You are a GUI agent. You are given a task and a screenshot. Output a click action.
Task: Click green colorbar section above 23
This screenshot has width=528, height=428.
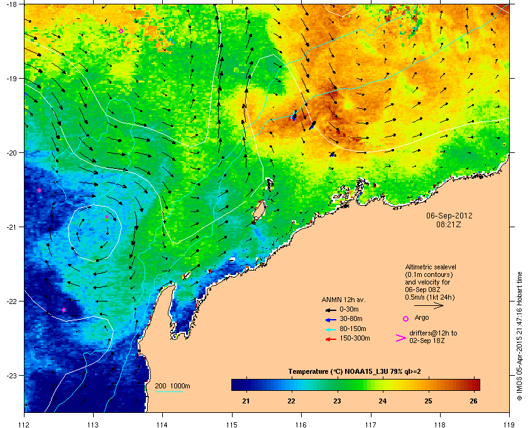click(x=337, y=385)
